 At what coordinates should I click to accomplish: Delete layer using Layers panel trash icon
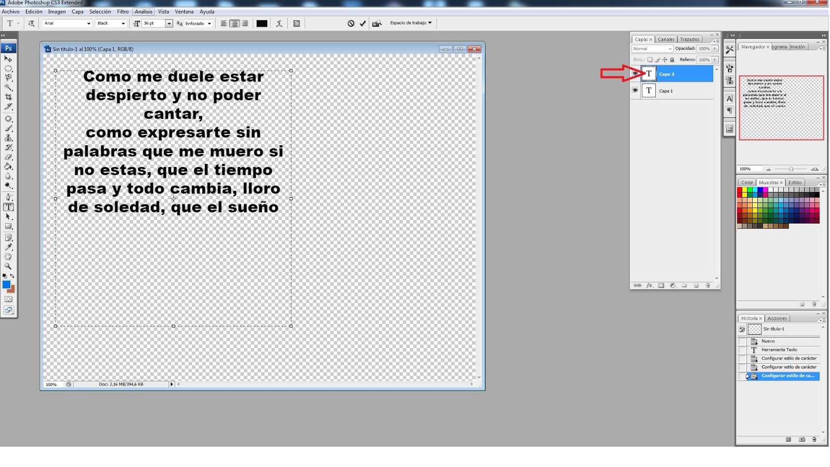pos(708,285)
